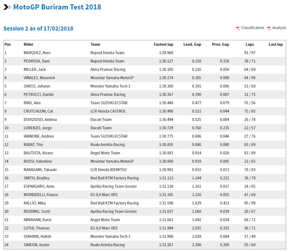Click fastest lap time 1:30.127
Image resolution: width=289 pixels, height=252 pixels.
point(166,61)
